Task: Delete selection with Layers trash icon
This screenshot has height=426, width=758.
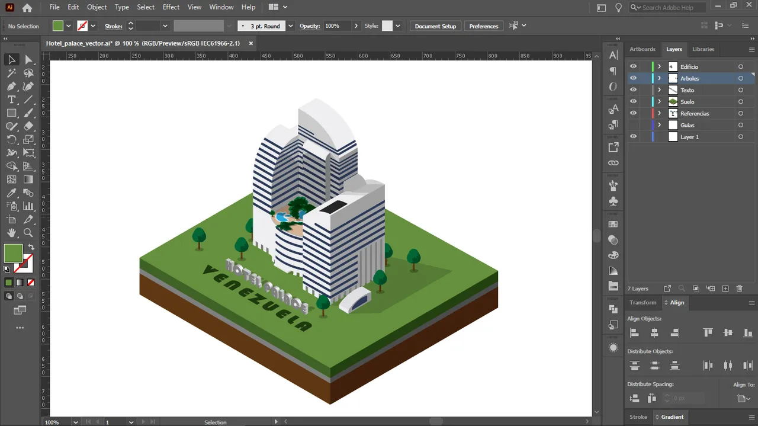Action: tap(739, 289)
